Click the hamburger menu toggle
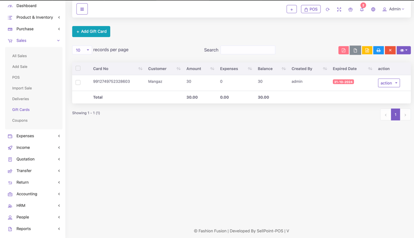The image size is (414, 238). [82, 9]
